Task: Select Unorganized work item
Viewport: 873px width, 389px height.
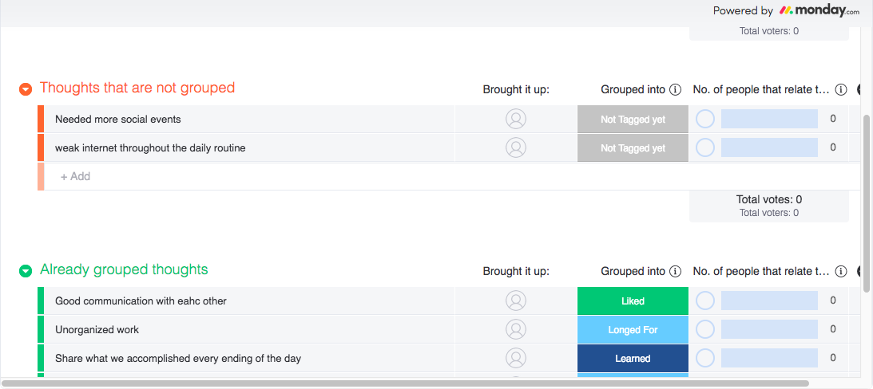Action: click(x=97, y=329)
